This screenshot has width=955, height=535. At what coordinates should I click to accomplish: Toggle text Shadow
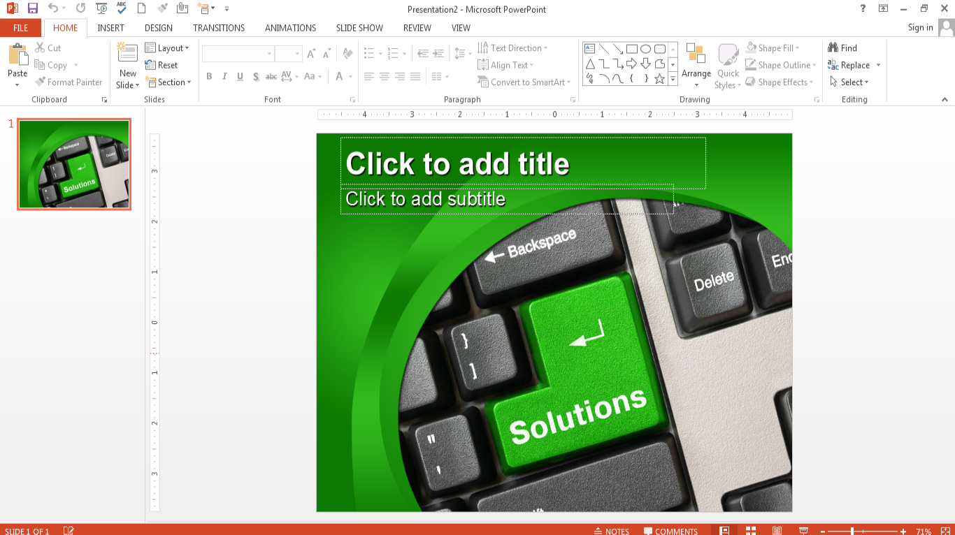point(256,77)
